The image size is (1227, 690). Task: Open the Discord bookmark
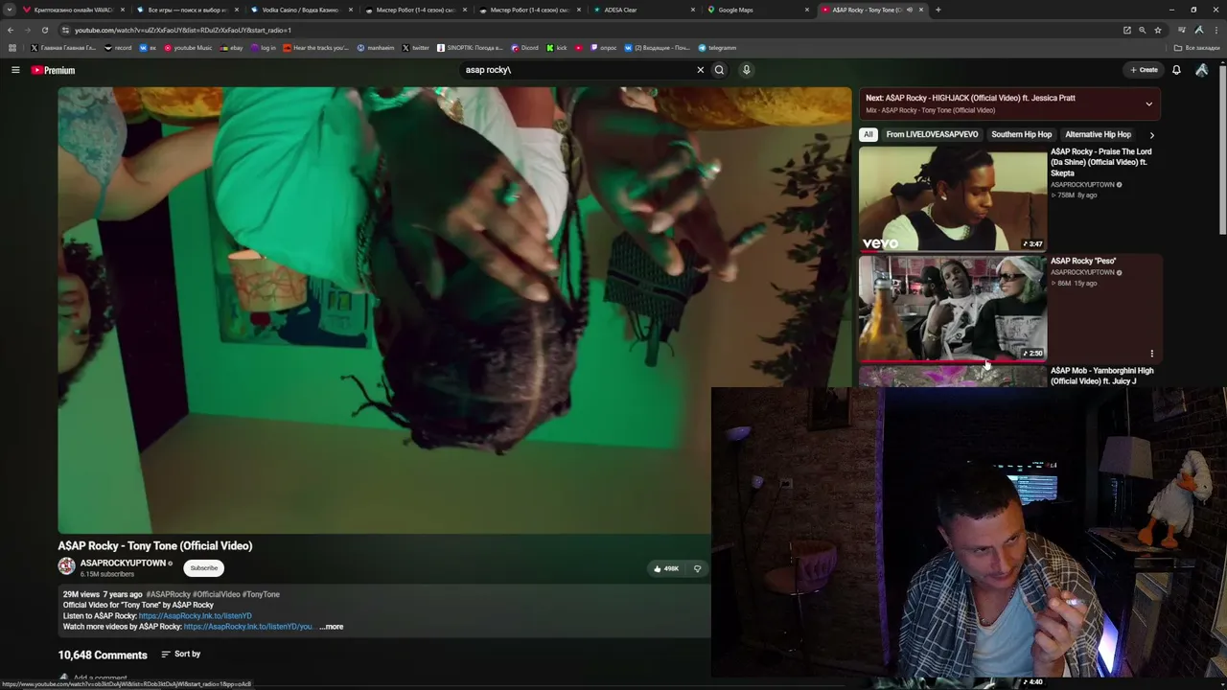pos(524,48)
